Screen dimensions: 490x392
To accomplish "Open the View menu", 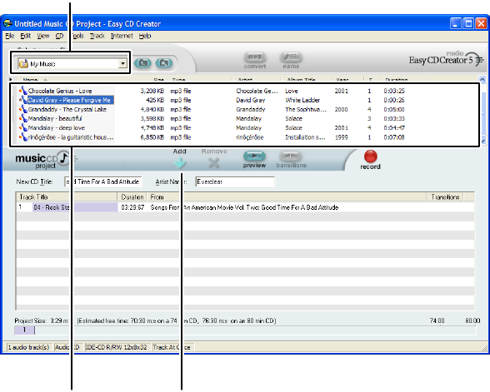I will point(43,36).
